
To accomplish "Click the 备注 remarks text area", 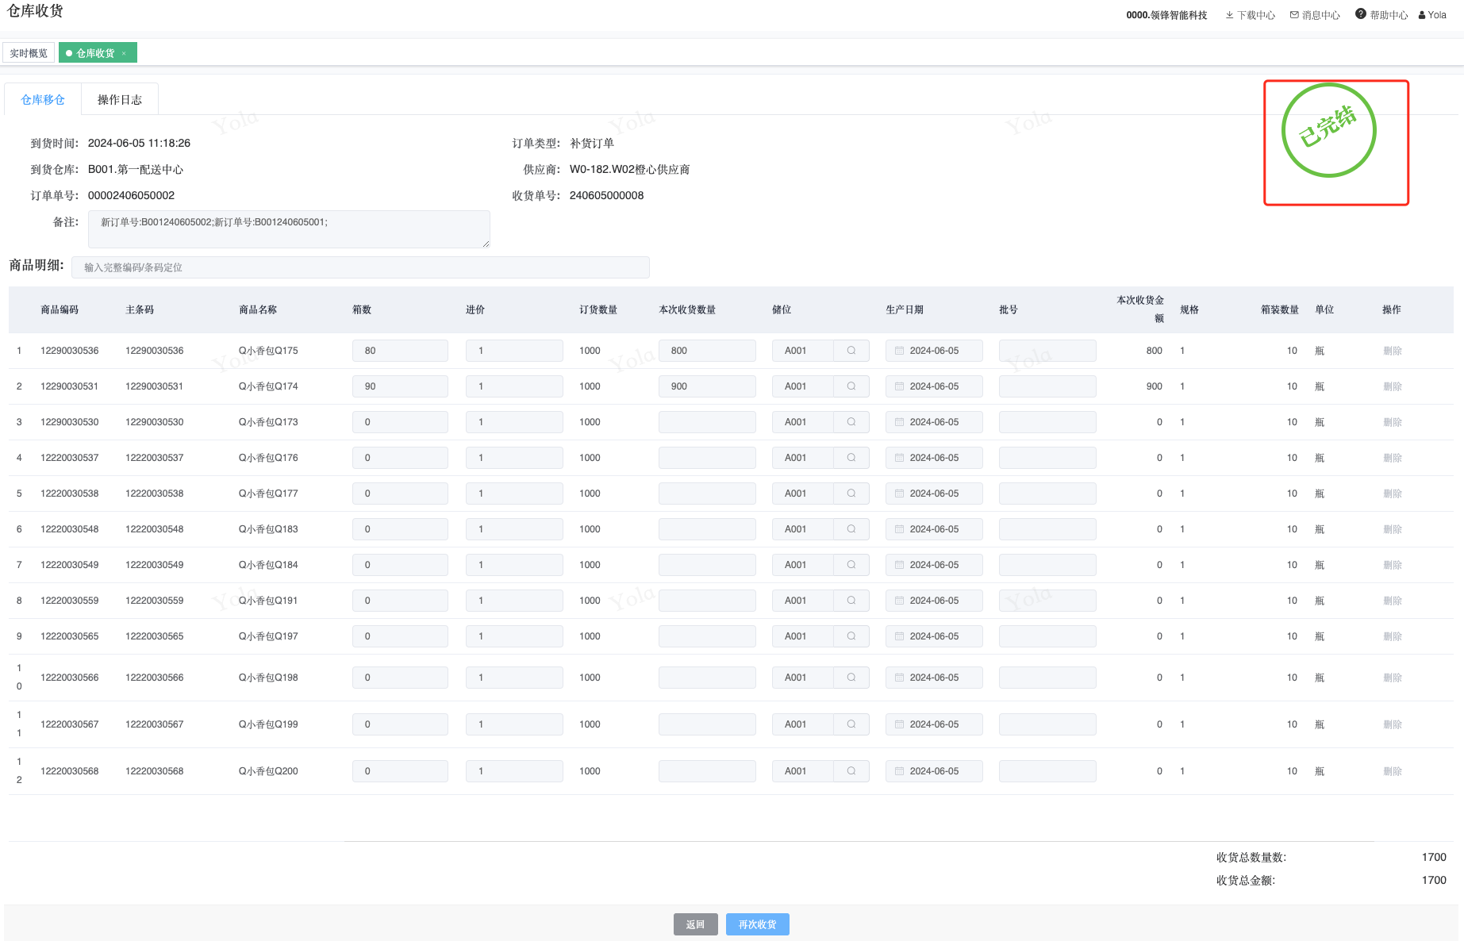I will click(x=289, y=229).
